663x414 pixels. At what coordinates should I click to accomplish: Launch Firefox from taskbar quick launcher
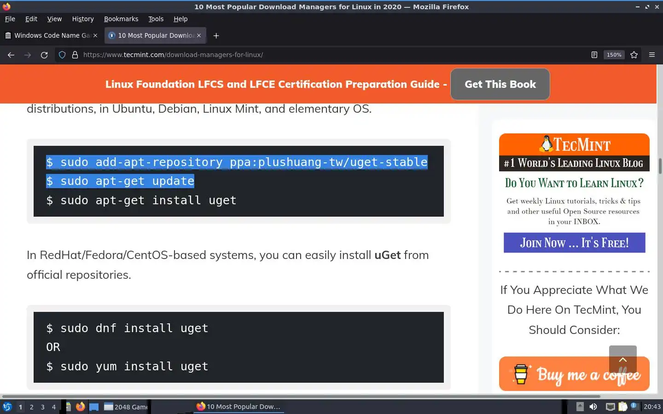click(x=81, y=407)
